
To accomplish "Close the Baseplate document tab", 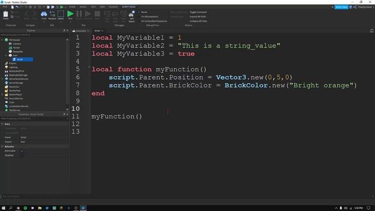I will click(x=88, y=31).
